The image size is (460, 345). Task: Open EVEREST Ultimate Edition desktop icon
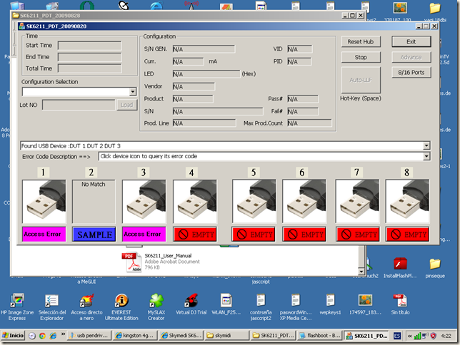coord(121,307)
